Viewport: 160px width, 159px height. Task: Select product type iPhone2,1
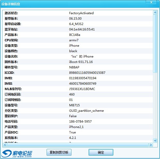[x=76, y=127]
